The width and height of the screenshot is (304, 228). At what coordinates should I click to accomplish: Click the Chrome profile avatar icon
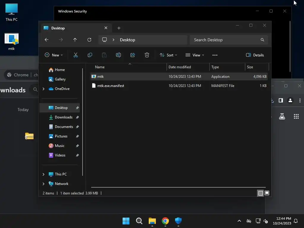pos(290,100)
